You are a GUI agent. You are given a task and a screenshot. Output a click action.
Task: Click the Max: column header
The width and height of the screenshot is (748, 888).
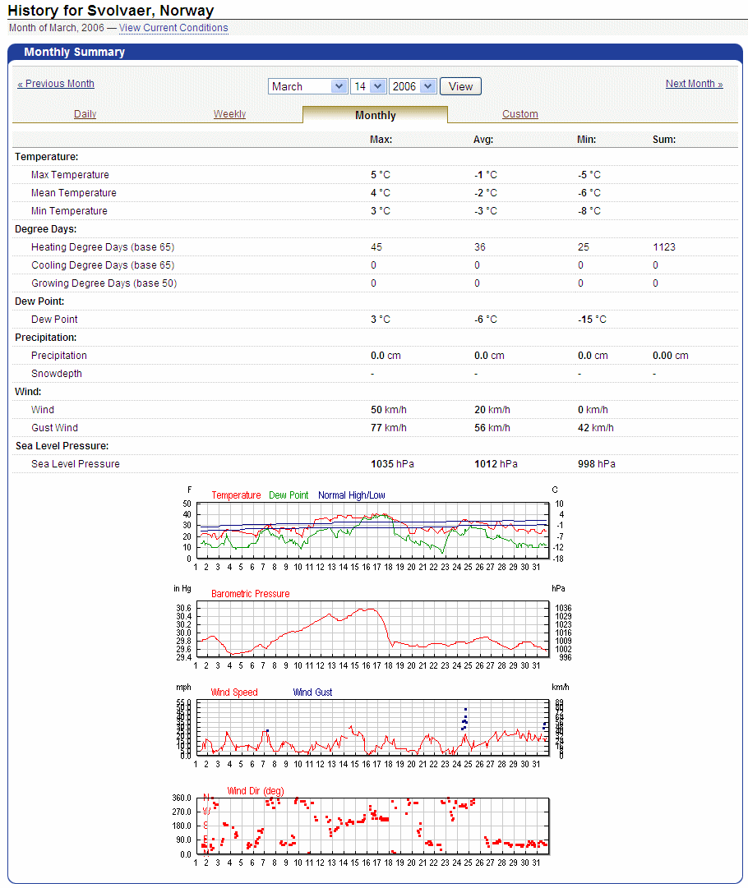click(381, 140)
